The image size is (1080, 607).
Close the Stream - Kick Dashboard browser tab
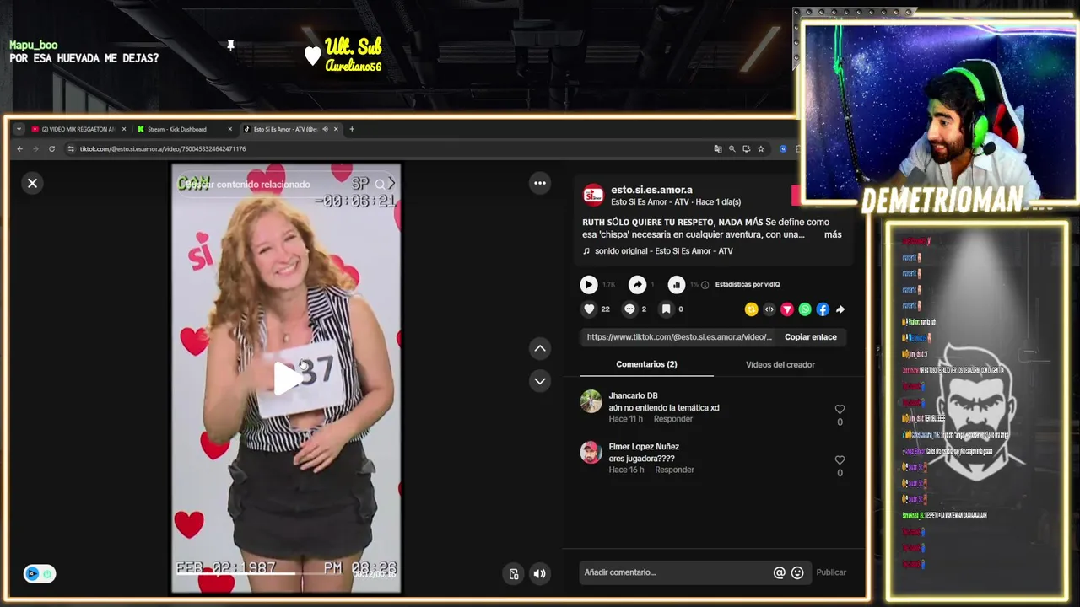click(x=229, y=129)
